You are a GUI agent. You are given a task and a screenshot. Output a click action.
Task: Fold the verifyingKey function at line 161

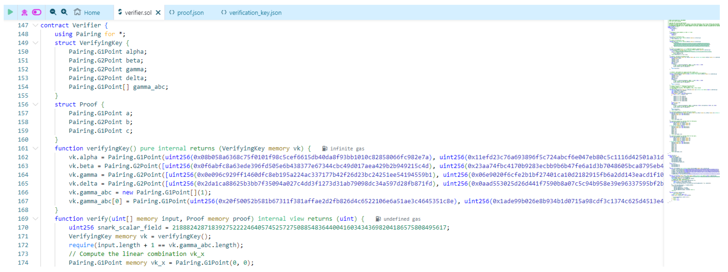coord(35,148)
